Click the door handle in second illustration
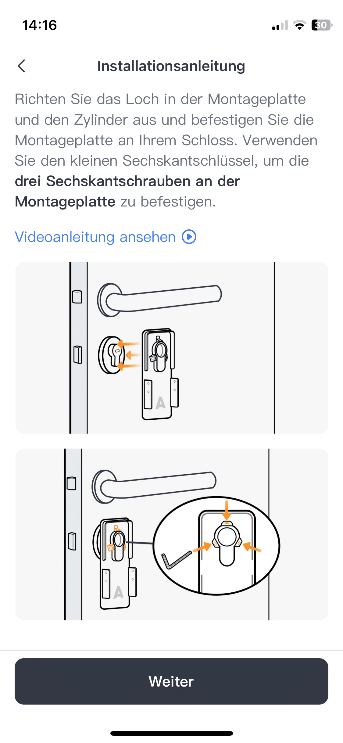 coord(154,486)
